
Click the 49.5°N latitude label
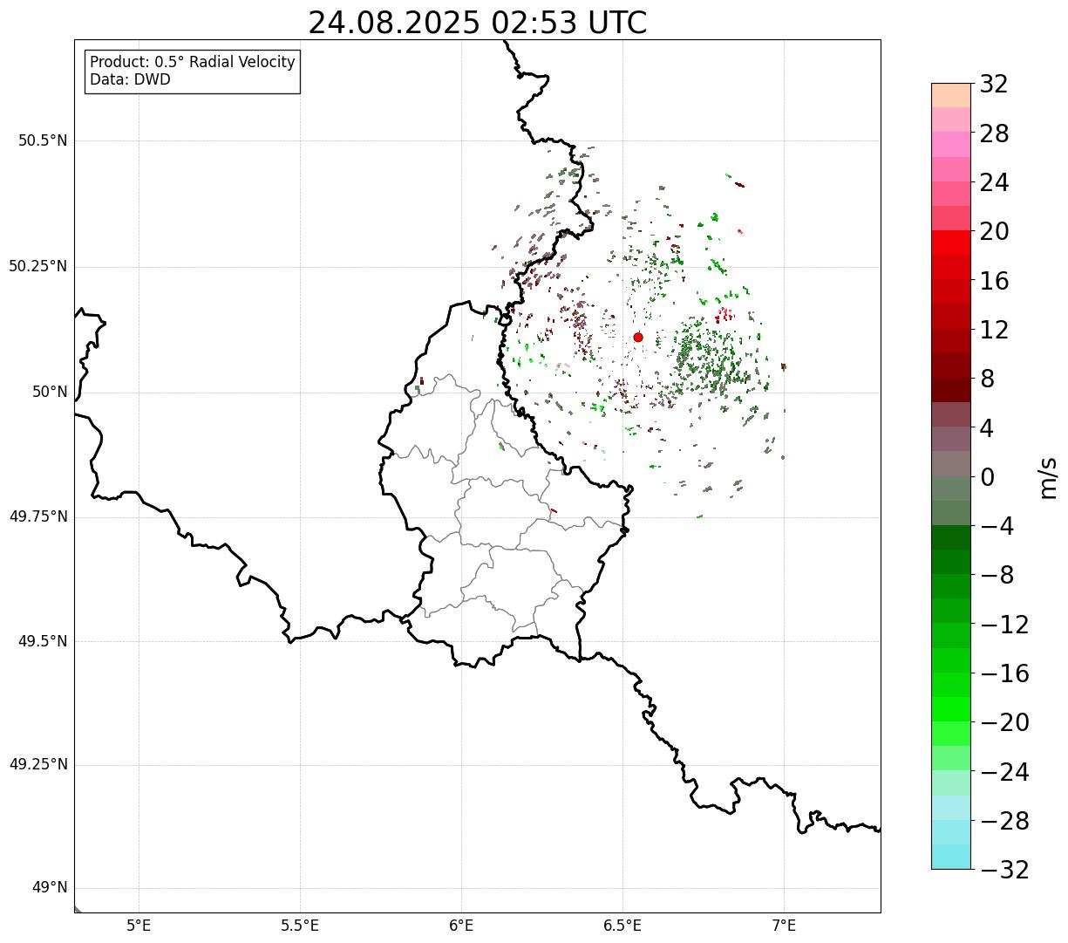point(43,641)
